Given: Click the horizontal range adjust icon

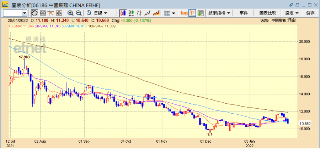Looking at the screenshot, I should coord(58,13).
